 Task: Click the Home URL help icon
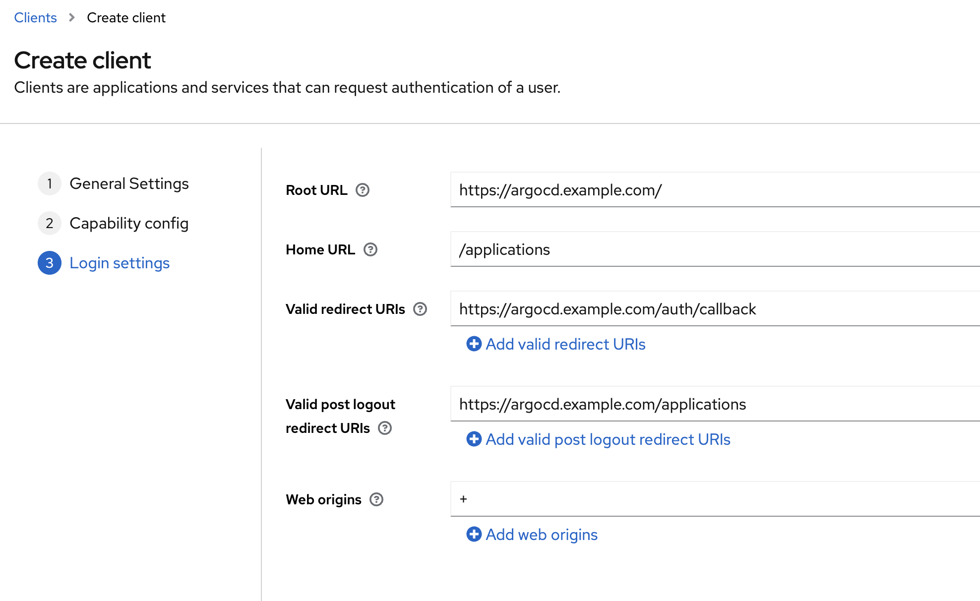(x=370, y=249)
